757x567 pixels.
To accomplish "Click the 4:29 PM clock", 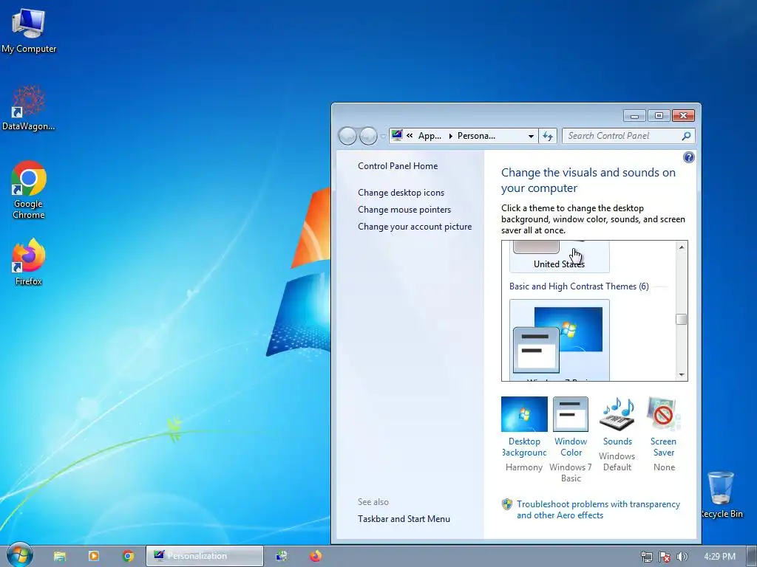I will (x=719, y=557).
